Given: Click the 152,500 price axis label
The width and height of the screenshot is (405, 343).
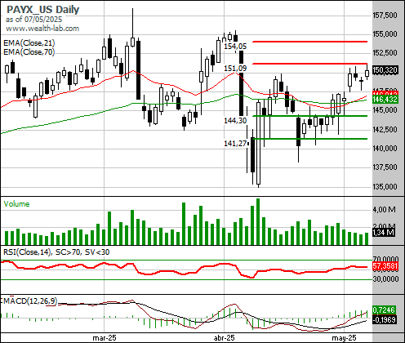Looking at the screenshot, I should coord(385,52).
